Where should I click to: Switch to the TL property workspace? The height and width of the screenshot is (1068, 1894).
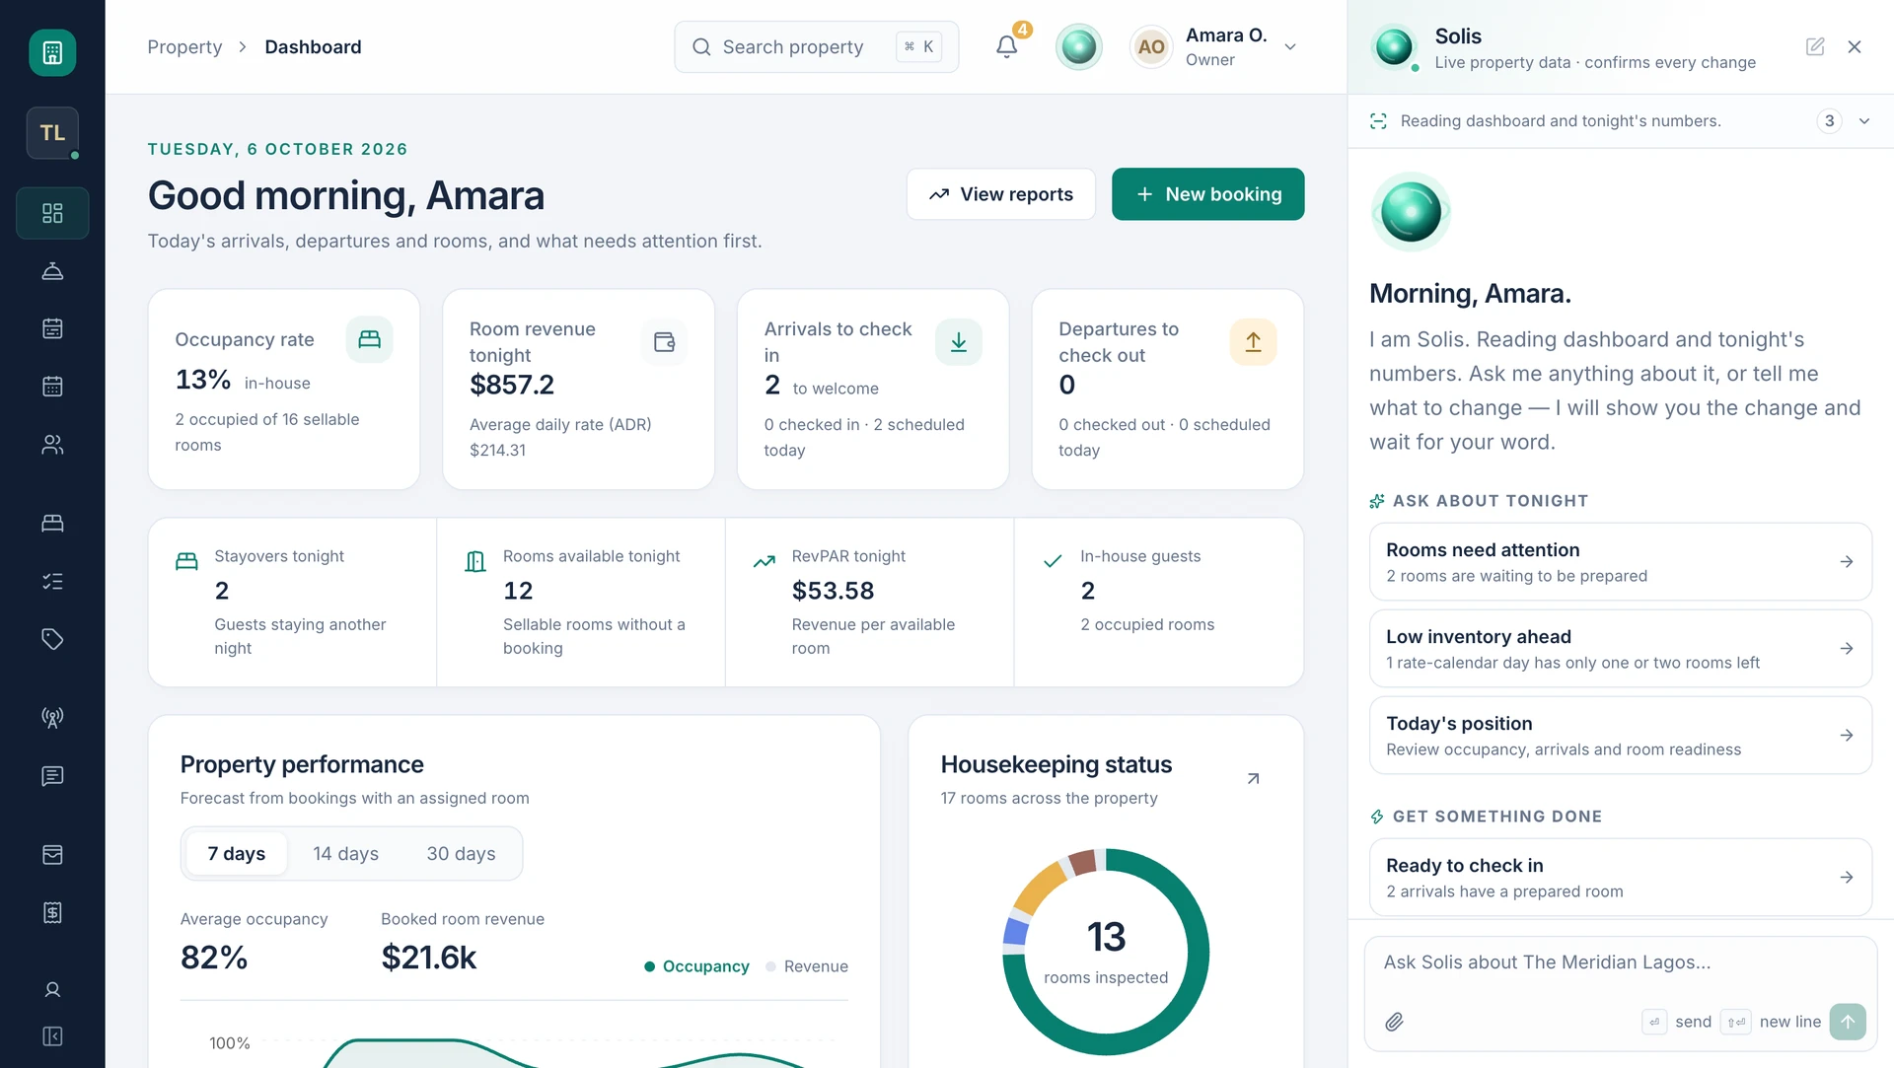tap(52, 133)
